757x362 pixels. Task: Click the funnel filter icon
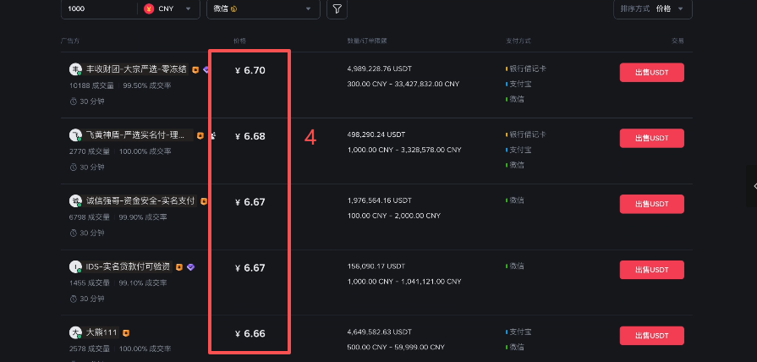(337, 9)
